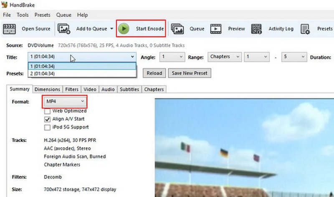The height and width of the screenshot is (197, 334).
Task: Switch to the Chapters tab
Action: tap(154, 89)
